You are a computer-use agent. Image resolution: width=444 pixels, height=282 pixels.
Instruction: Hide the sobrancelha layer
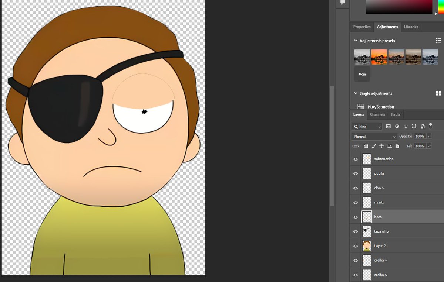(356, 159)
